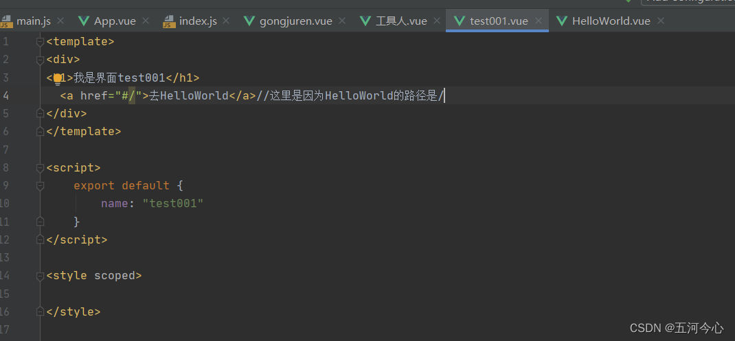Click the Vue icon on HelloWorld.vue tab
The image size is (735, 341).
click(x=562, y=21)
